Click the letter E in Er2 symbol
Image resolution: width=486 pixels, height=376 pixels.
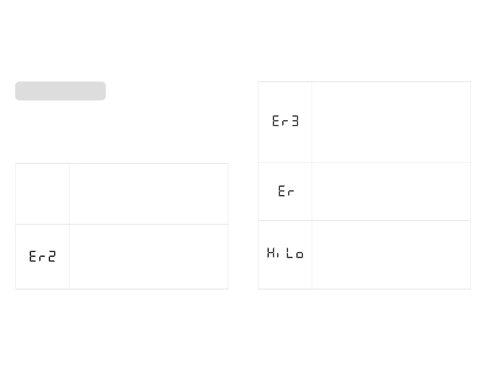[x=33, y=256]
